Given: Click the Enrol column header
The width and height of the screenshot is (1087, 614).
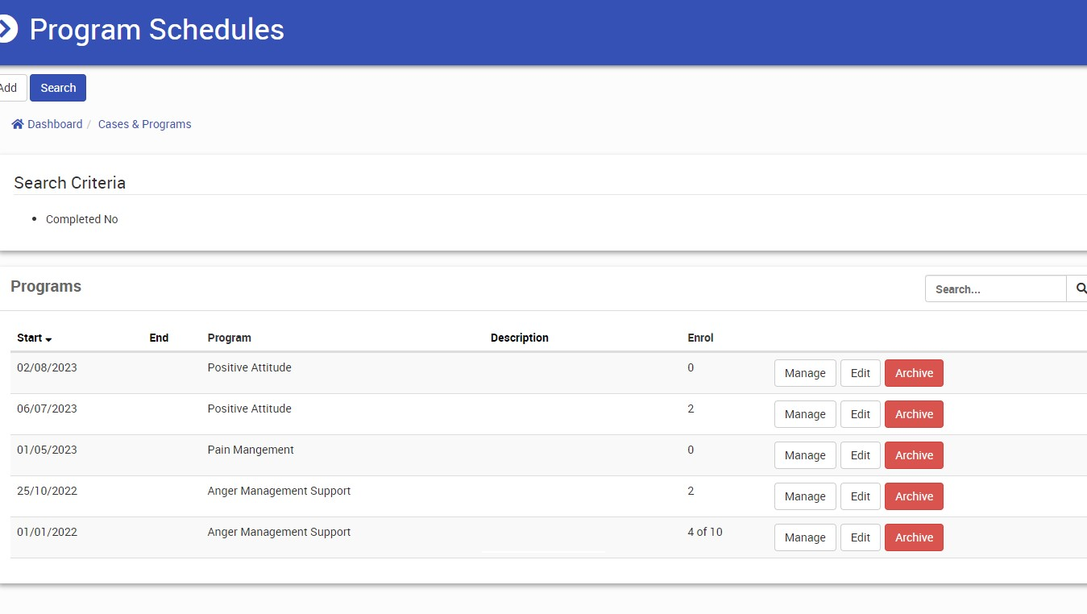Looking at the screenshot, I should (699, 338).
